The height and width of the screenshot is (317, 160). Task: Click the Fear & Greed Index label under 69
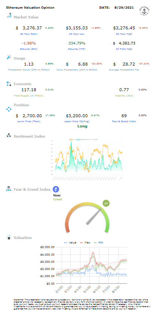124,121
